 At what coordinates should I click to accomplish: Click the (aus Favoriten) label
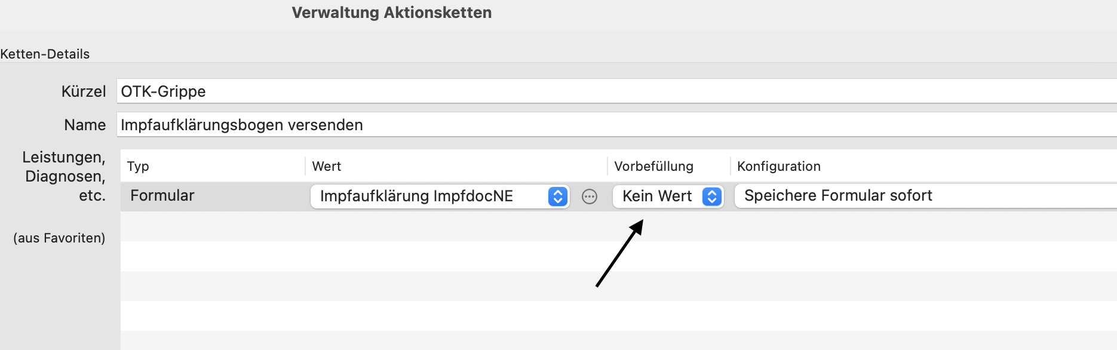pyautogui.click(x=59, y=238)
